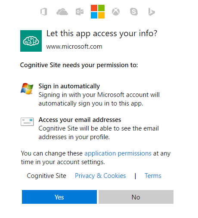Click the Cognitive Site footer label

click(x=46, y=176)
